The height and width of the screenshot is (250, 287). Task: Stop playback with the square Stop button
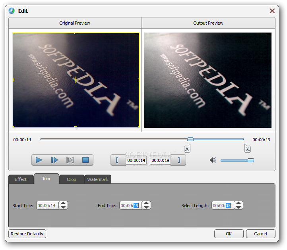[85, 160]
